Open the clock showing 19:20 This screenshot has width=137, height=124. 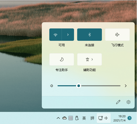click(x=122, y=116)
